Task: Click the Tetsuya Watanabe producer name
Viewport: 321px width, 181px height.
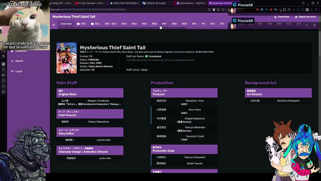Action: coord(195,127)
